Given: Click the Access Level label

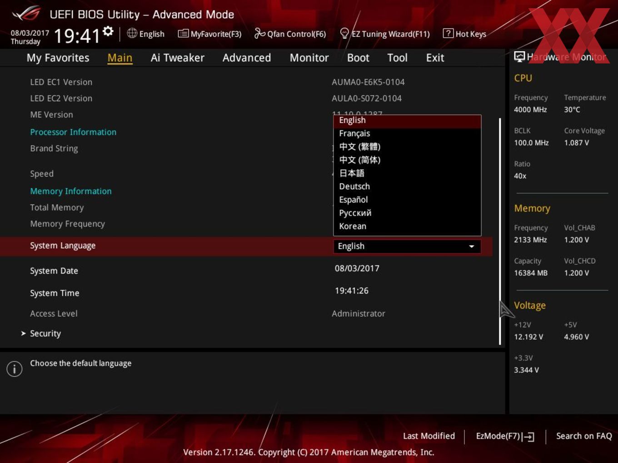Looking at the screenshot, I should click(x=54, y=313).
